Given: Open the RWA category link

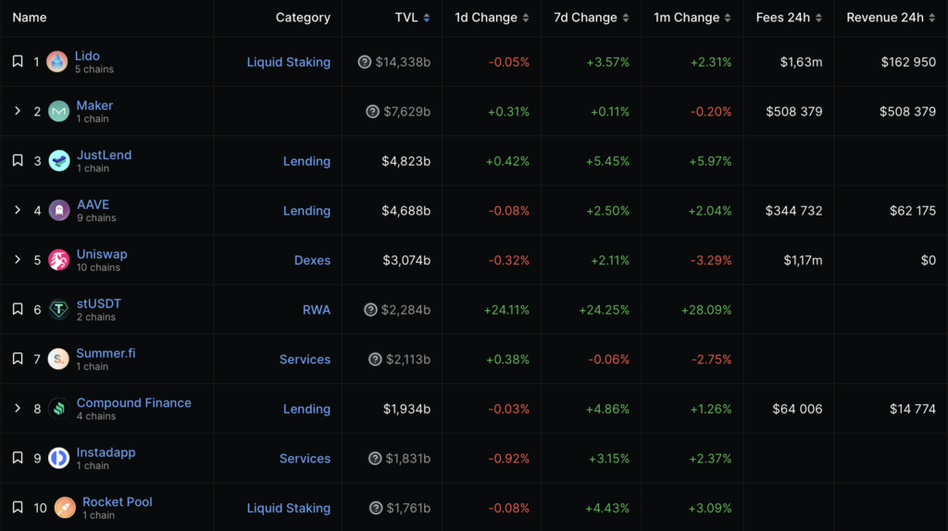Looking at the screenshot, I should pos(316,310).
